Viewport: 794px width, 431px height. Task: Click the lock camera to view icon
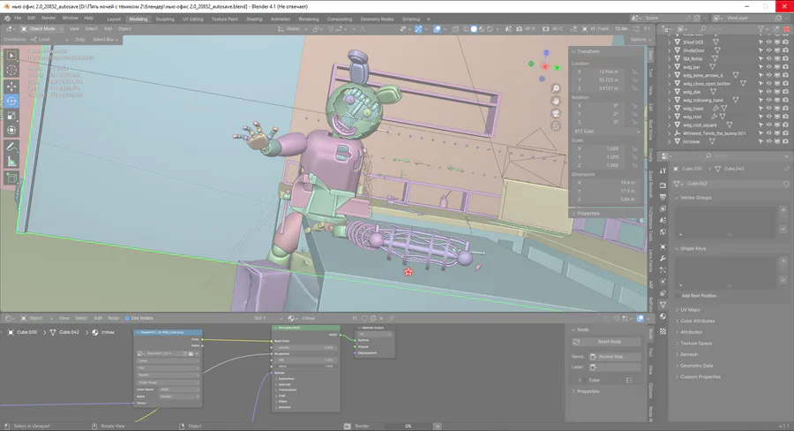[556, 125]
